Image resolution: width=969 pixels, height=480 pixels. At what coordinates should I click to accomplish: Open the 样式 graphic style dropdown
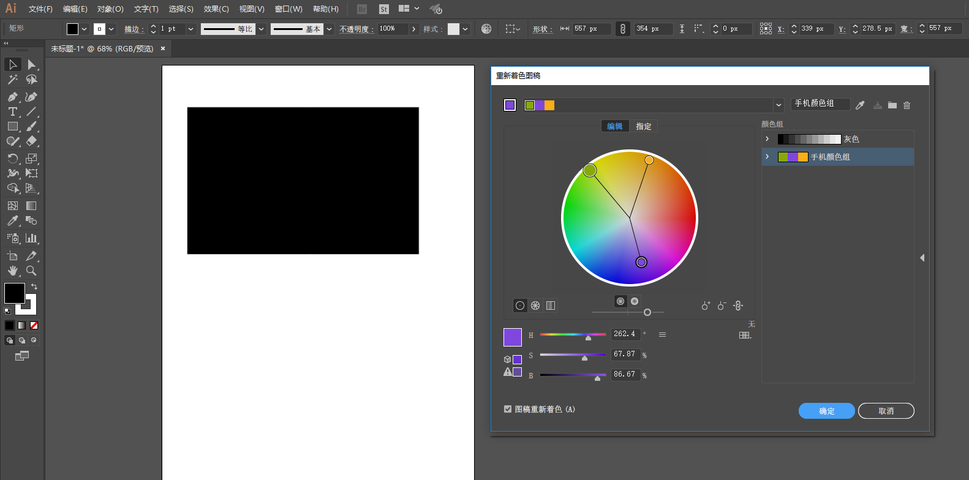[466, 29]
